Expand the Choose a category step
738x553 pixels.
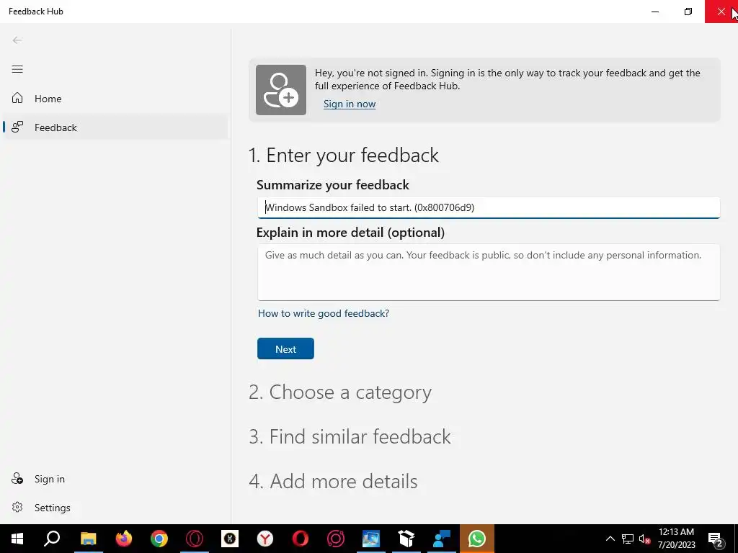pos(340,392)
